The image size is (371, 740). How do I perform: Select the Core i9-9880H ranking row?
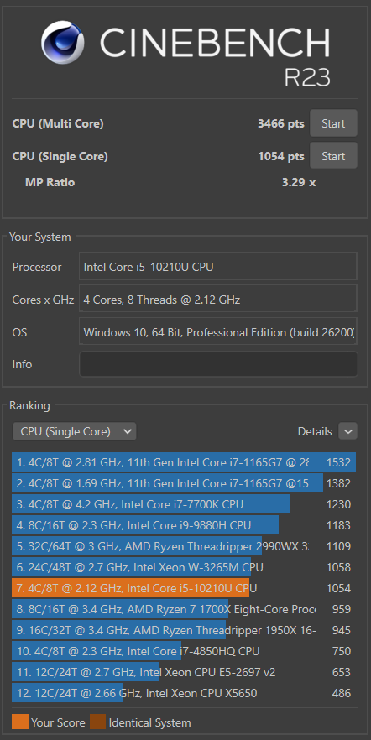point(184,525)
